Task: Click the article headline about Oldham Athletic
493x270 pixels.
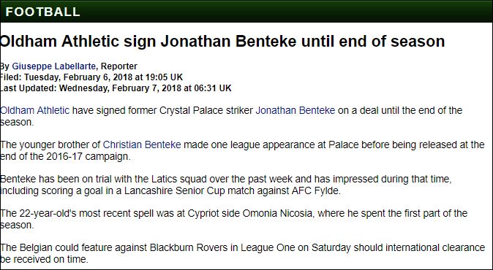Action: tap(222, 41)
